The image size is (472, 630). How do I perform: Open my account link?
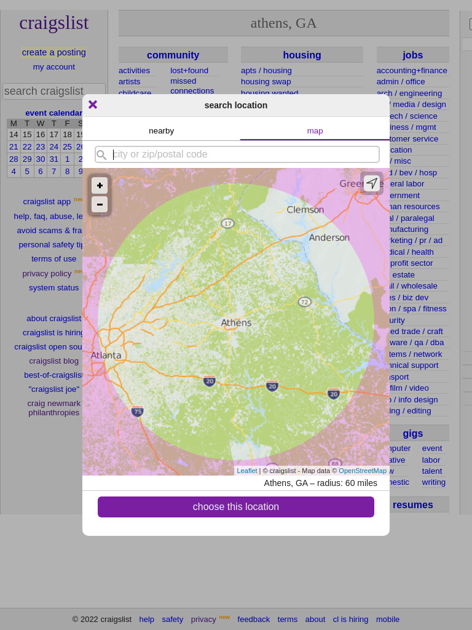(x=54, y=66)
